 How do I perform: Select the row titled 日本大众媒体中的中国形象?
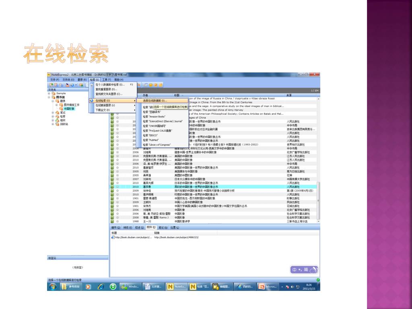pos(213,179)
